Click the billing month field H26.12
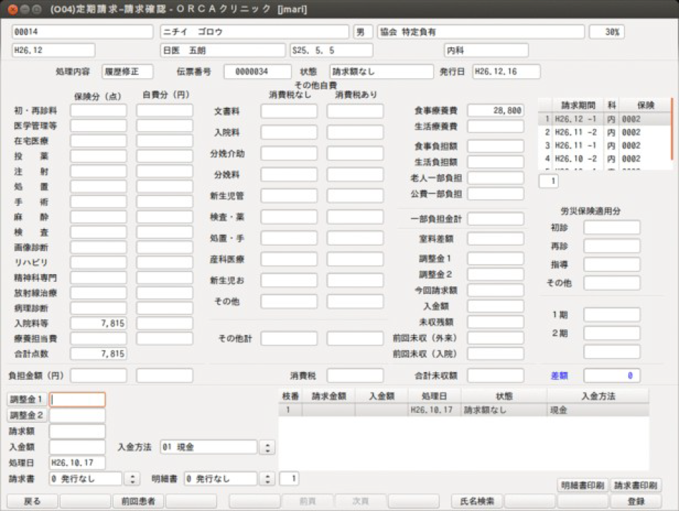Screen dimensions: 679x511 [x=54, y=50]
